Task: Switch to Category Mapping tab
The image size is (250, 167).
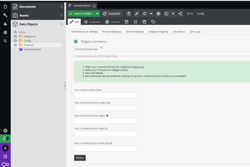Action: pyautogui.click(x=158, y=32)
